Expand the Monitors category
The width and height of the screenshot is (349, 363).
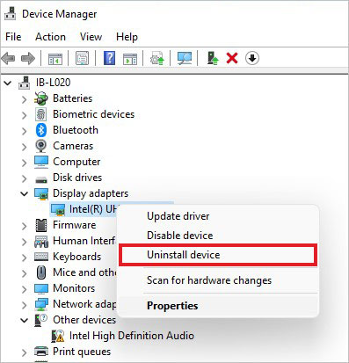point(25,289)
